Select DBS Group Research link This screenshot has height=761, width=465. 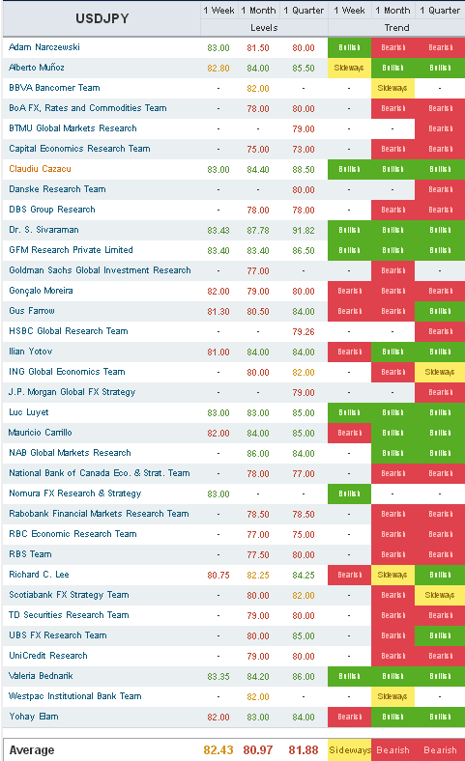[52, 210]
